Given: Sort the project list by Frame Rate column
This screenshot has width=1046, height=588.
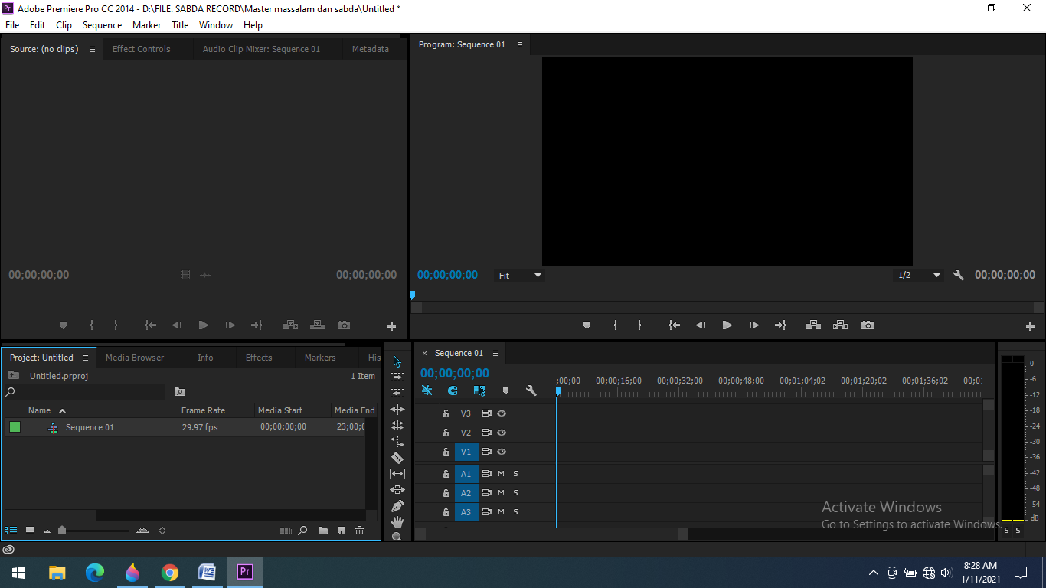Looking at the screenshot, I should click(x=203, y=410).
